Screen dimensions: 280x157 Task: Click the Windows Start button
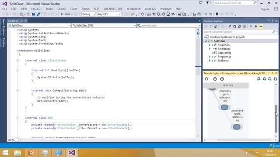[x=5, y=153]
